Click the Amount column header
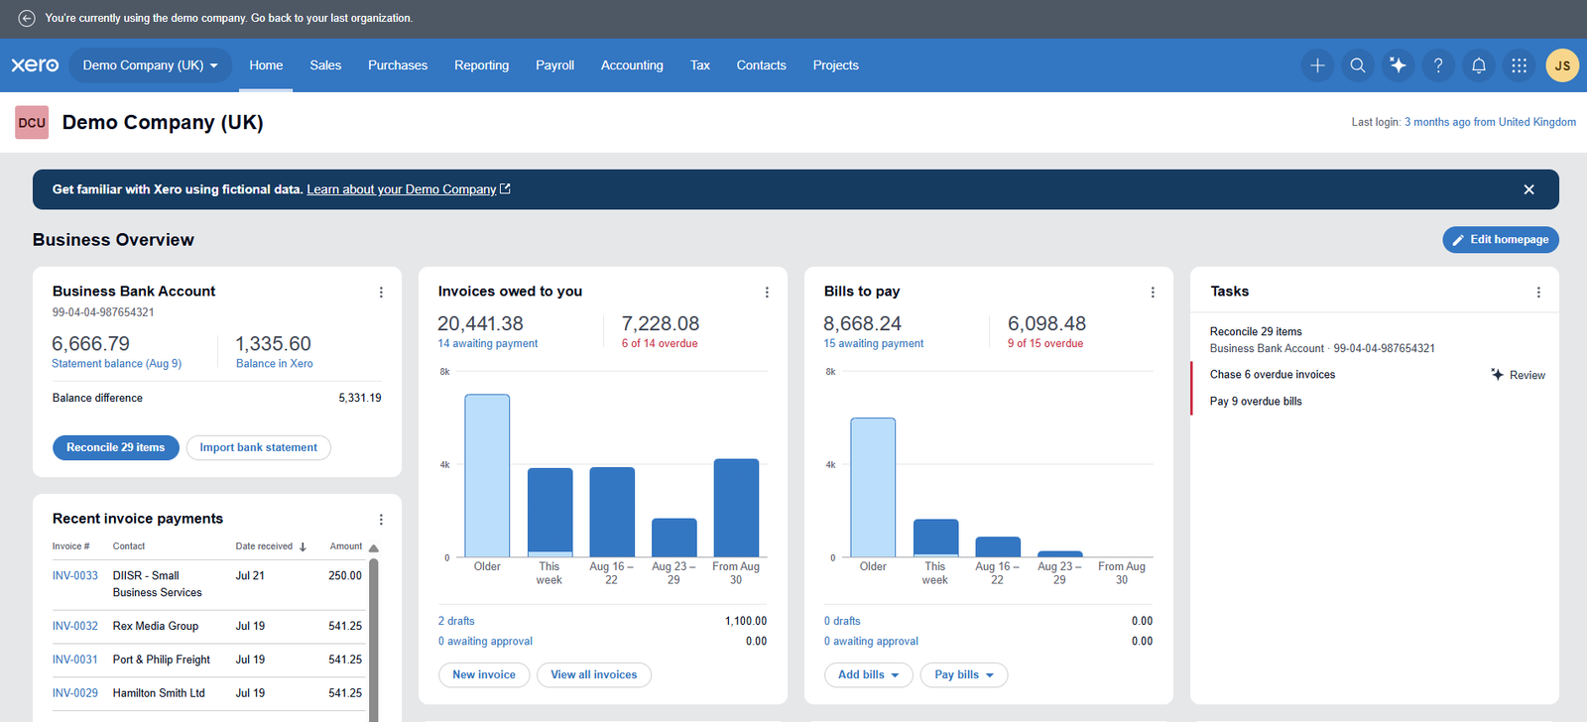This screenshot has width=1587, height=722. 346,546
